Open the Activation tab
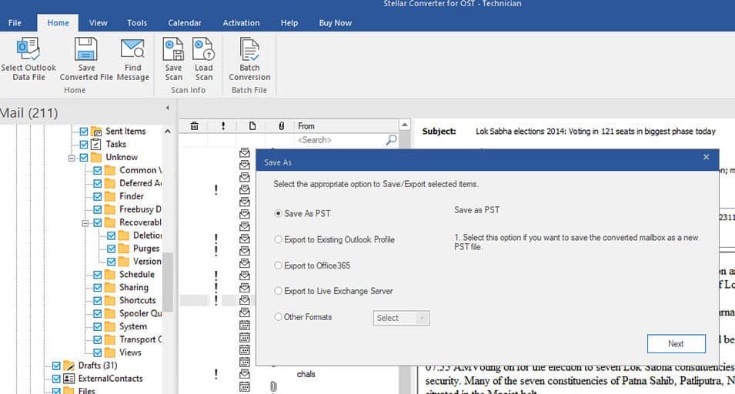 (x=241, y=22)
